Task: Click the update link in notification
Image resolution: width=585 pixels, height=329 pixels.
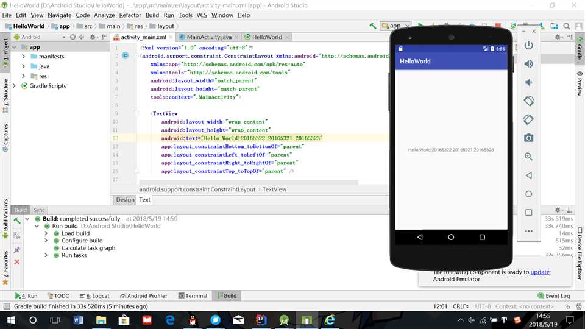Action: point(540,272)
